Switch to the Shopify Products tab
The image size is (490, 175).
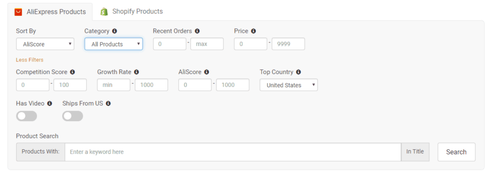132,11
